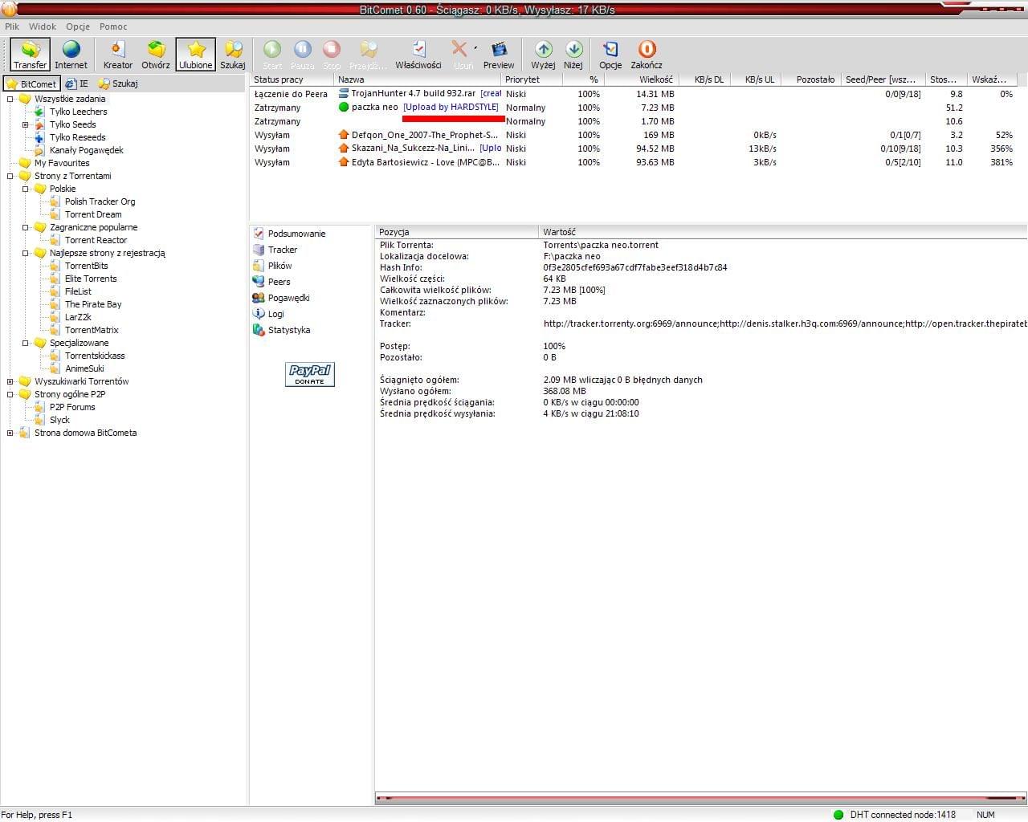The height and width of the screenshot is (822, 1028).
Task: Collapse the Zagraniczne popularne node
Action: pyautogui.click(x=25, y=227)
